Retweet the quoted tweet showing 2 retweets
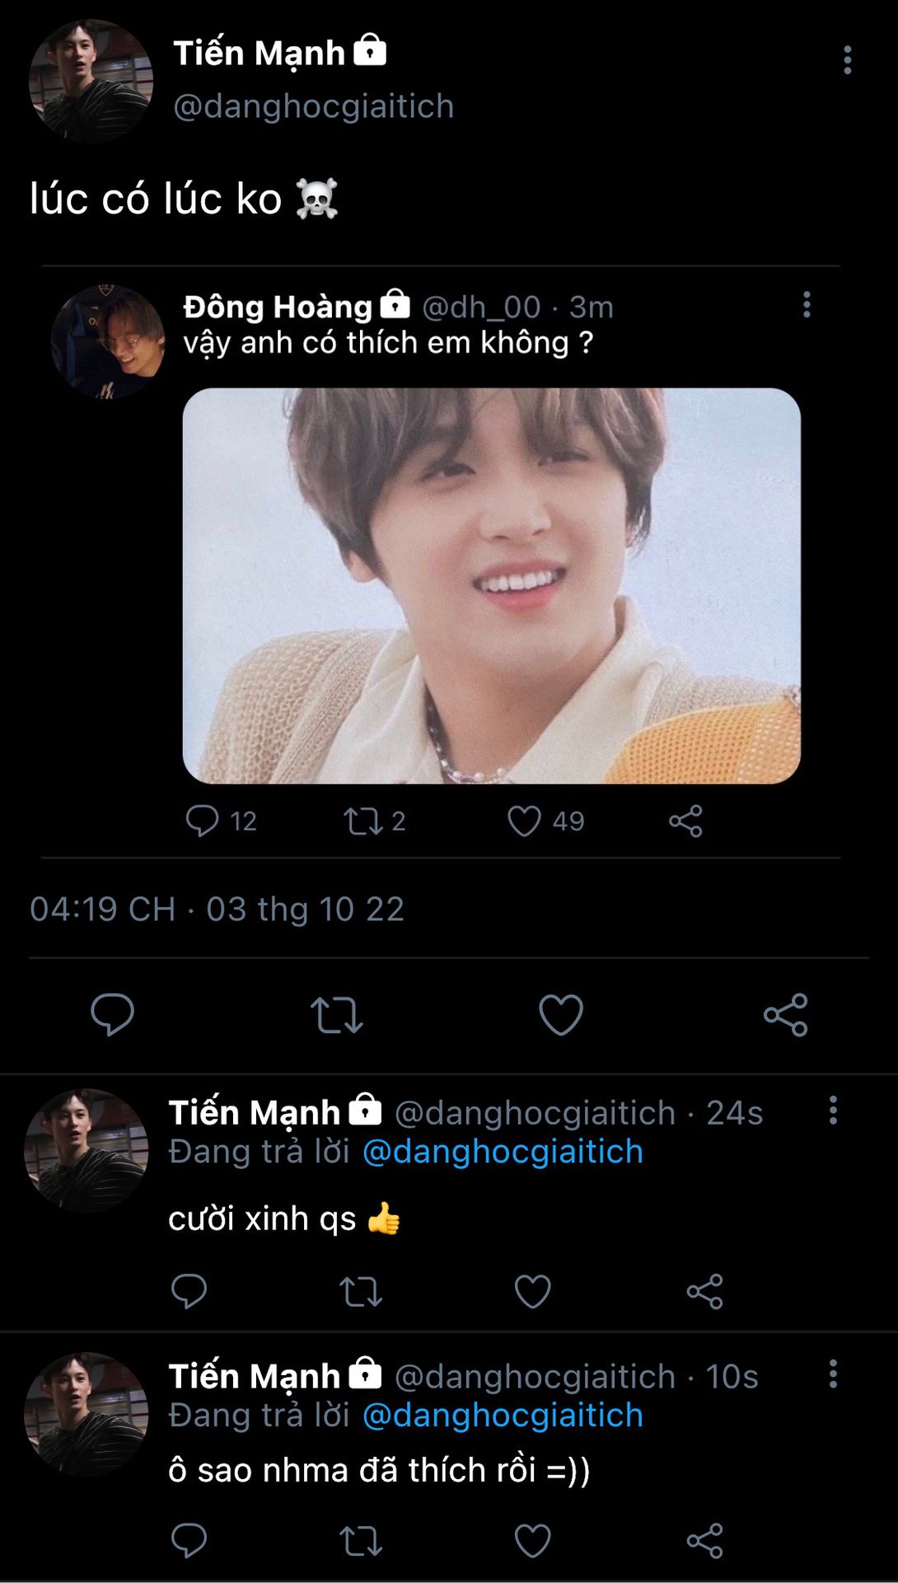The height and width of the screenshot is (1583, 898). (x=375, y=821)
